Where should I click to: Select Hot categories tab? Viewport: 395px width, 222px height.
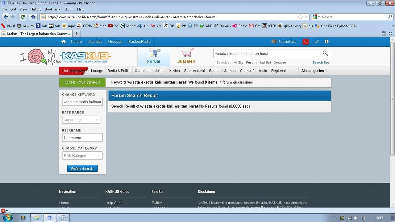click(73, 71)
